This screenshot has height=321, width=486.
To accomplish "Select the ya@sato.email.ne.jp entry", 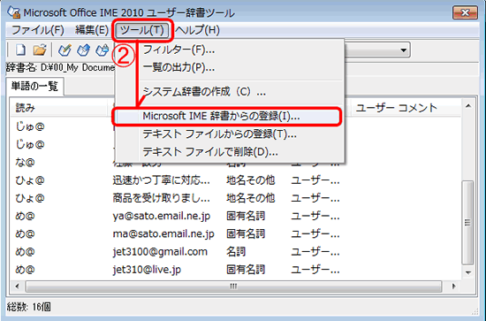I will pos(162,216).
